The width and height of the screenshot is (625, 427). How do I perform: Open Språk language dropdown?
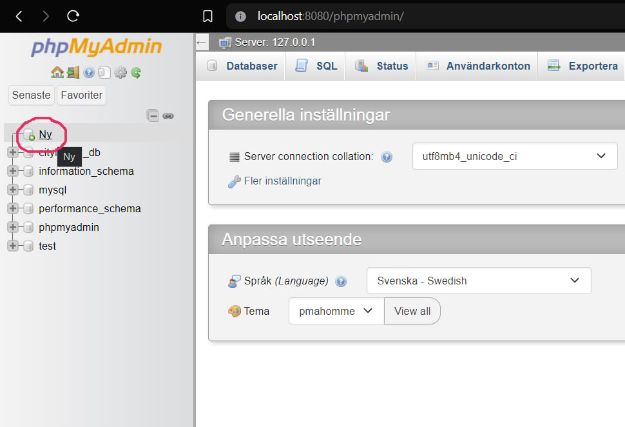click(479, 281)
